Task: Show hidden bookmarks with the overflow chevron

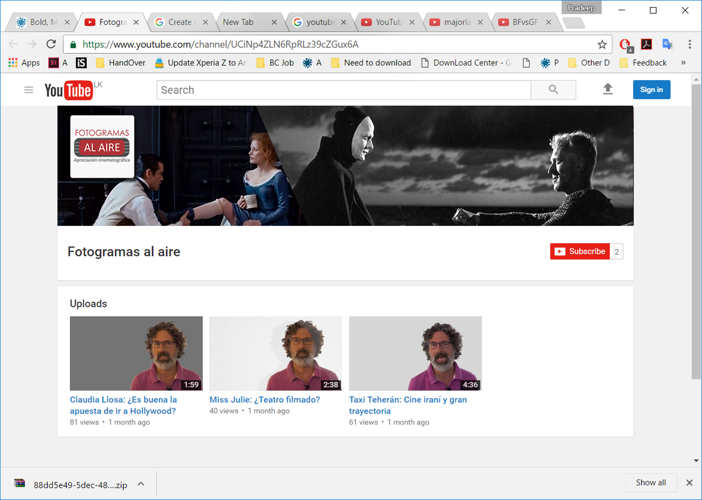Action: [683, 63]
